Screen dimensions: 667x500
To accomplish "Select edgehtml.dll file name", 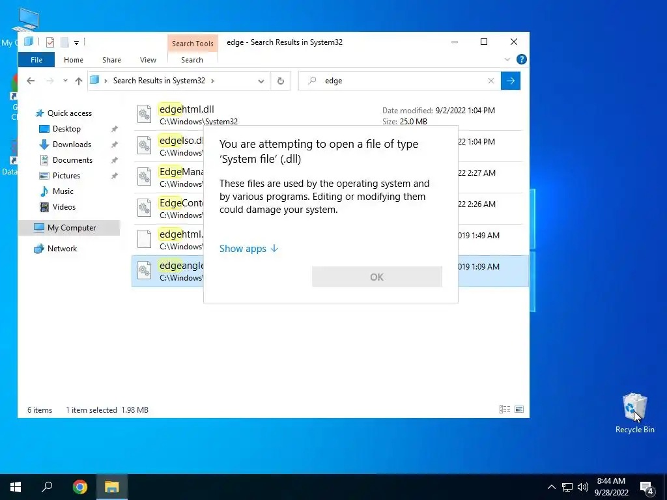I will coord(187,109).
